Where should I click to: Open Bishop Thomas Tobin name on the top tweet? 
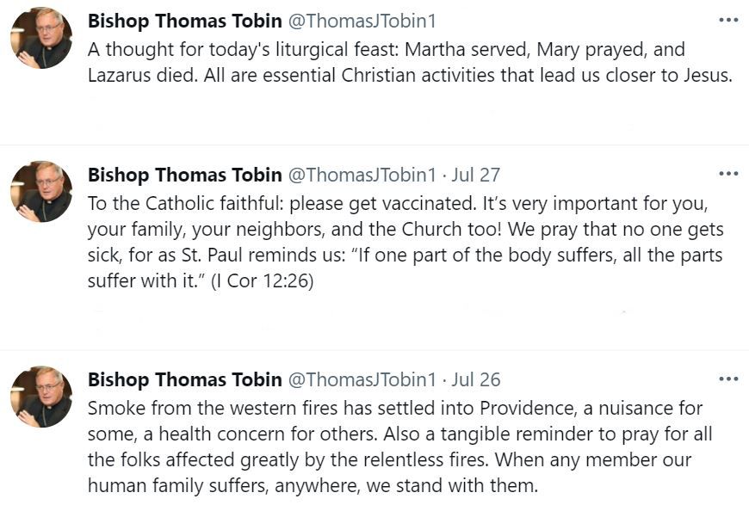(x=185, y=21)
